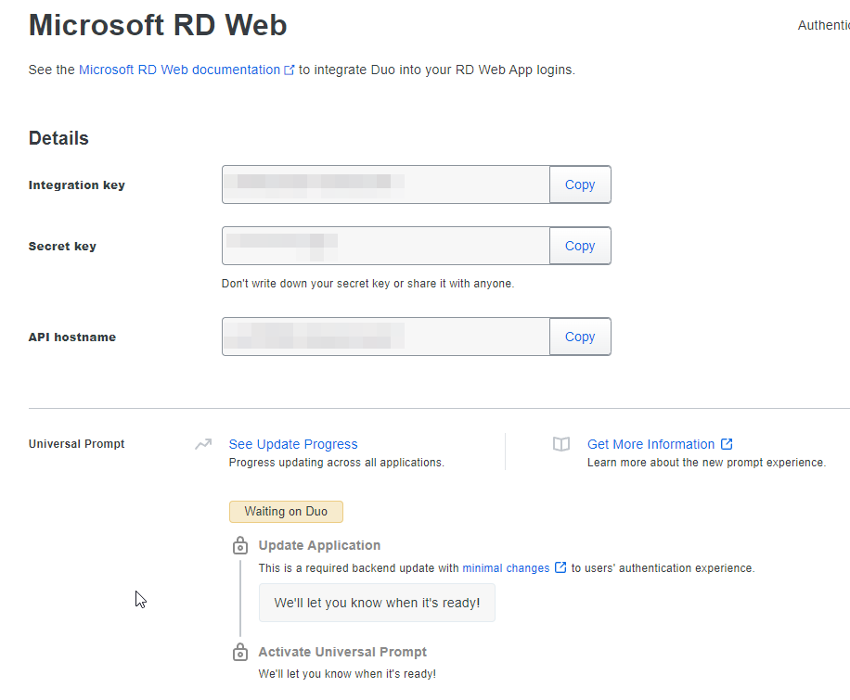
Task: Open Get More Information link
Action: 651,444
